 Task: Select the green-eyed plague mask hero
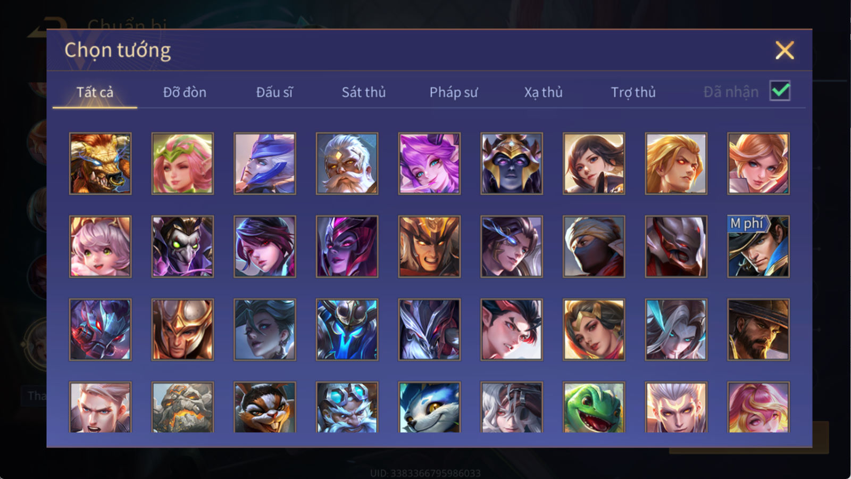coord(182,246)
